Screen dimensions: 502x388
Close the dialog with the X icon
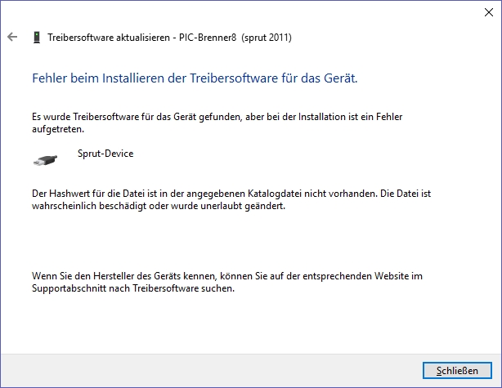tap(489, 12)
